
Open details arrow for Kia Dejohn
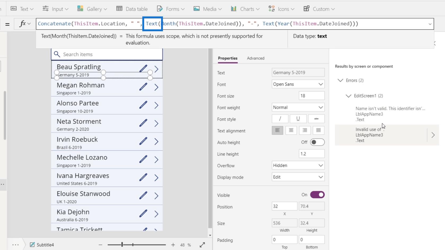point(156,214)
